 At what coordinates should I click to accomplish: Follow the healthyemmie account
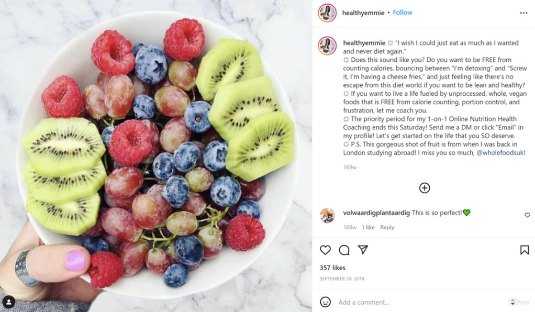pos(402,12)
